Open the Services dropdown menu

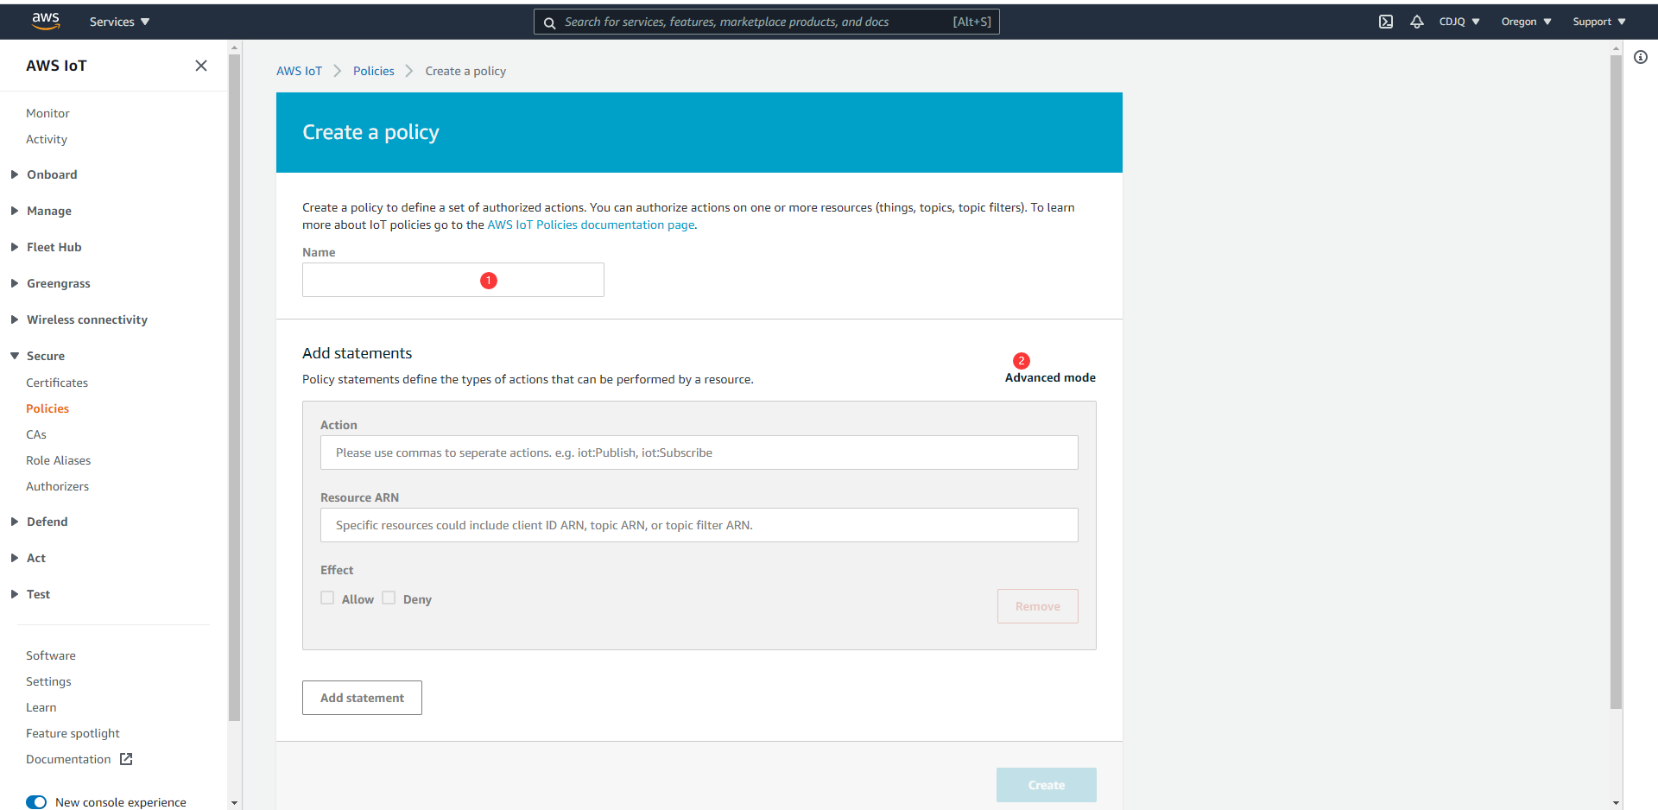[119, 22]
